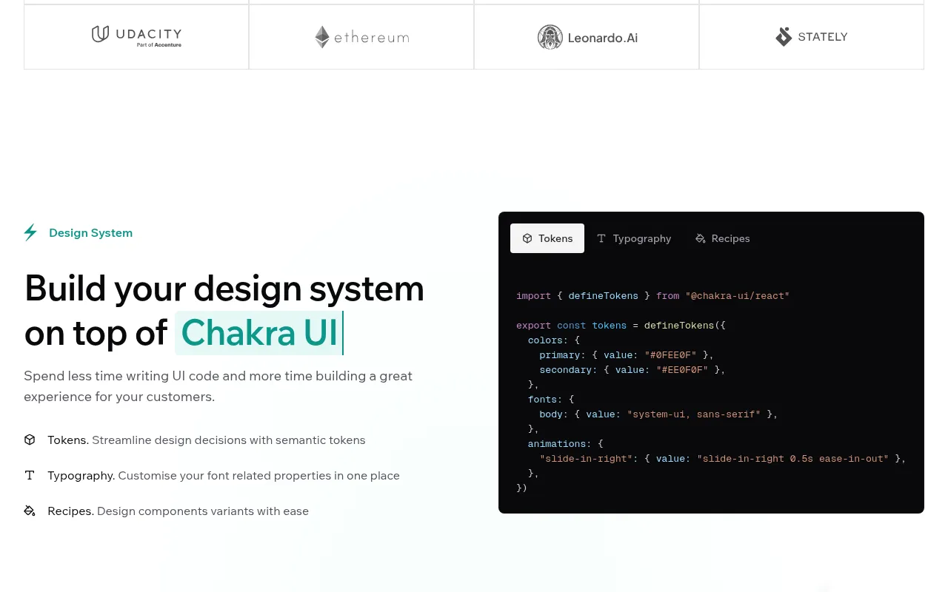Screen dimensions: 948x592
Task: Click the cube icon in Tokens tab
Action: 527,238
